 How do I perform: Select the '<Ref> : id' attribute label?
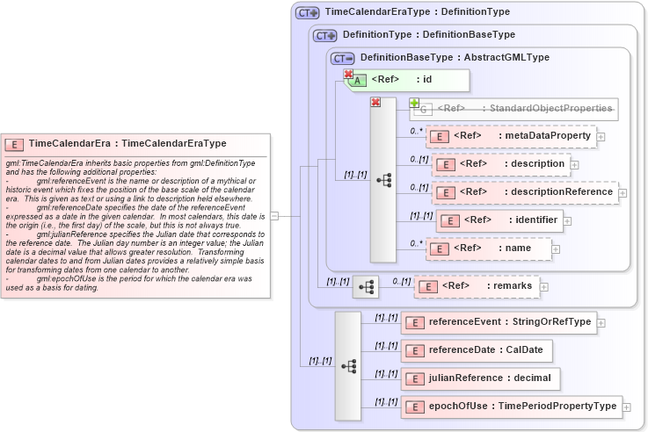click(x=402, y=79)
